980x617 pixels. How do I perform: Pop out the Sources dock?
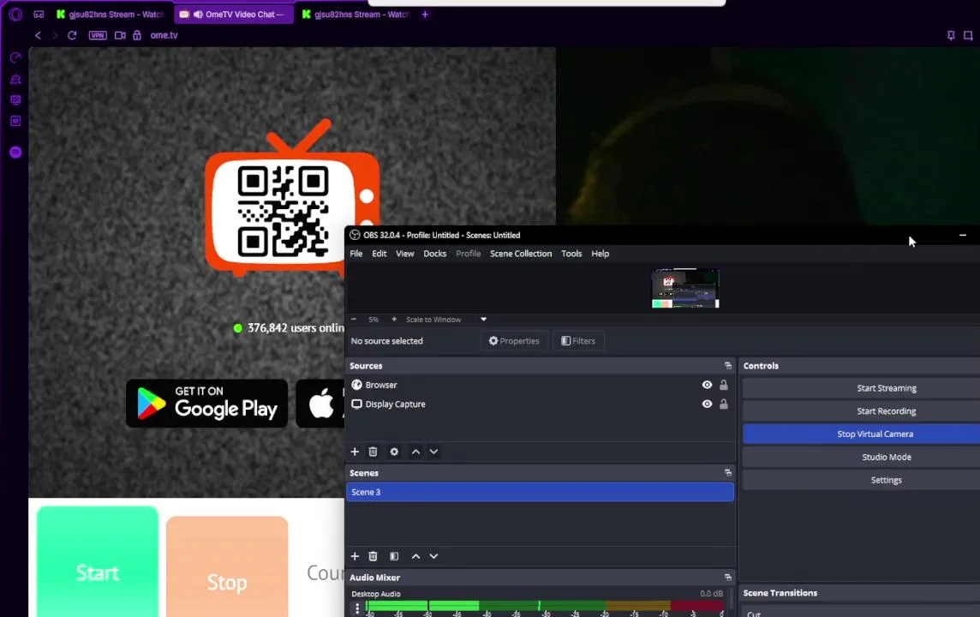[727, 366]
